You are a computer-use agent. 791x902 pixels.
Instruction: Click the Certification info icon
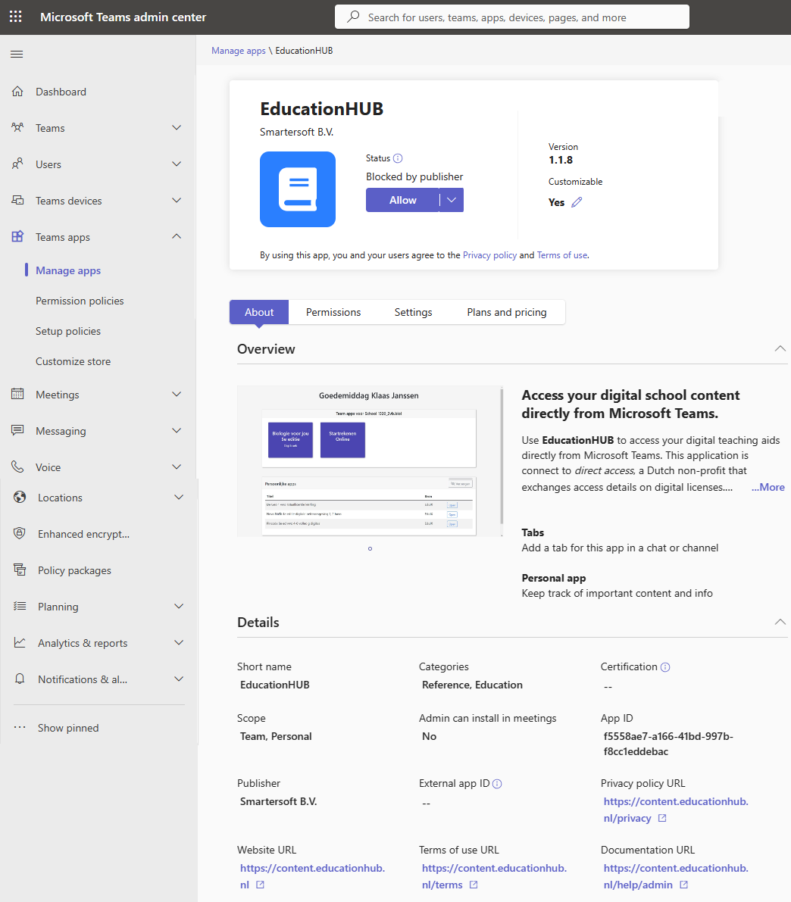tap(665, 667)
